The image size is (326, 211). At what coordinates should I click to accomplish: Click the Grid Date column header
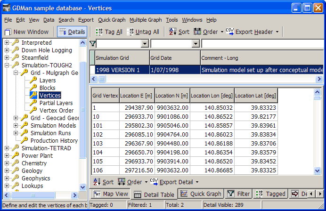coord(175,58)
